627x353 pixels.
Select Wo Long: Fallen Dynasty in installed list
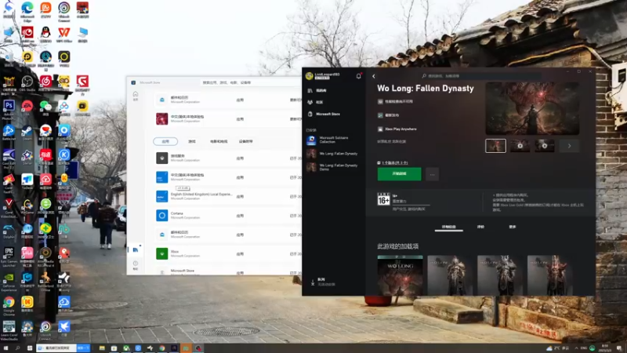[x=332, y=154]
